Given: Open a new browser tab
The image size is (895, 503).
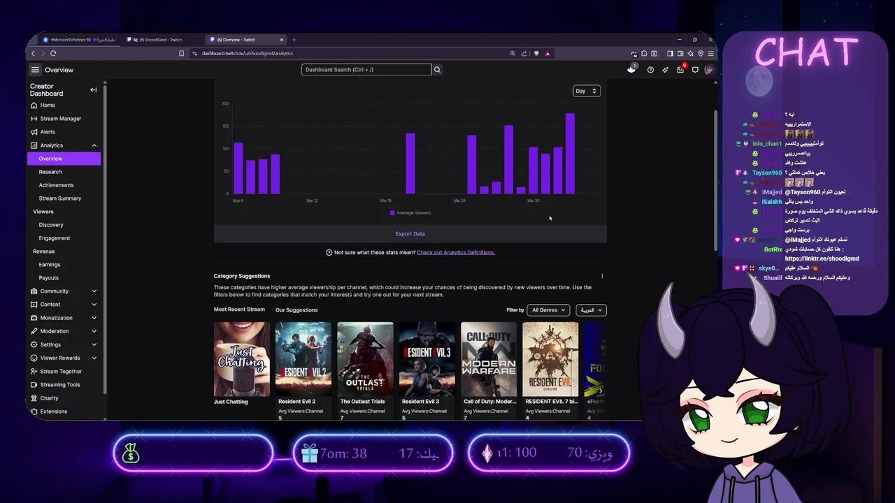Looking at the screenshot, I should click(x=294, y=40).
